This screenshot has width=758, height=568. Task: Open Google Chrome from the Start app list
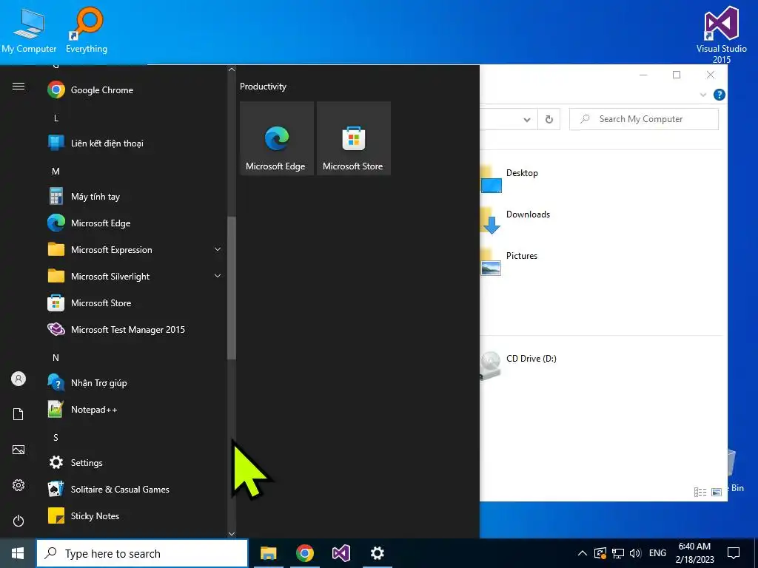click(135, 89)
